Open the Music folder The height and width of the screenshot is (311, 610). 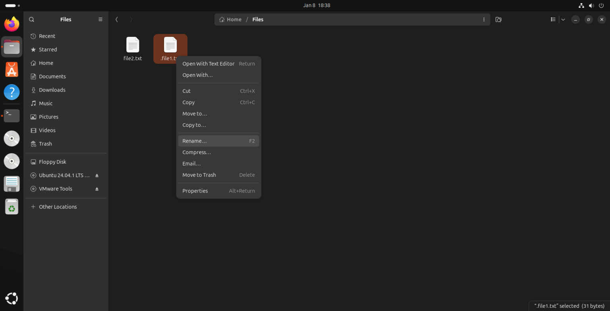pos(46,103)
